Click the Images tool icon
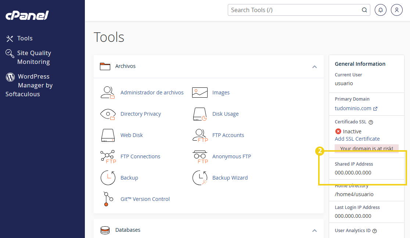Viewport: 410px width, 238px height. 200,93
